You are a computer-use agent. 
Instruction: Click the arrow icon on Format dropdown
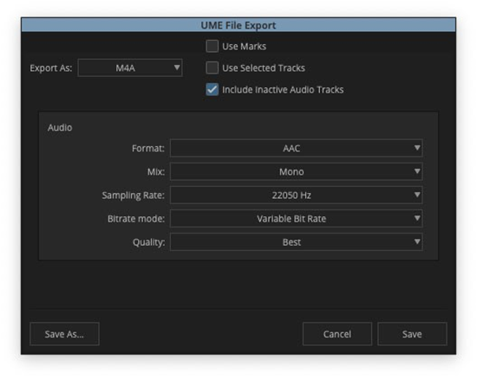coord(417,148)
